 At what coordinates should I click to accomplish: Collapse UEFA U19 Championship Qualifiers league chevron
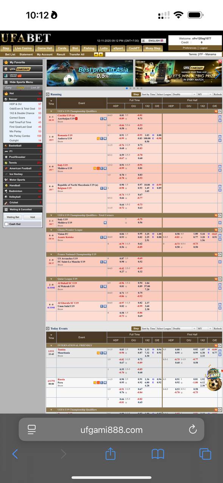51,111
